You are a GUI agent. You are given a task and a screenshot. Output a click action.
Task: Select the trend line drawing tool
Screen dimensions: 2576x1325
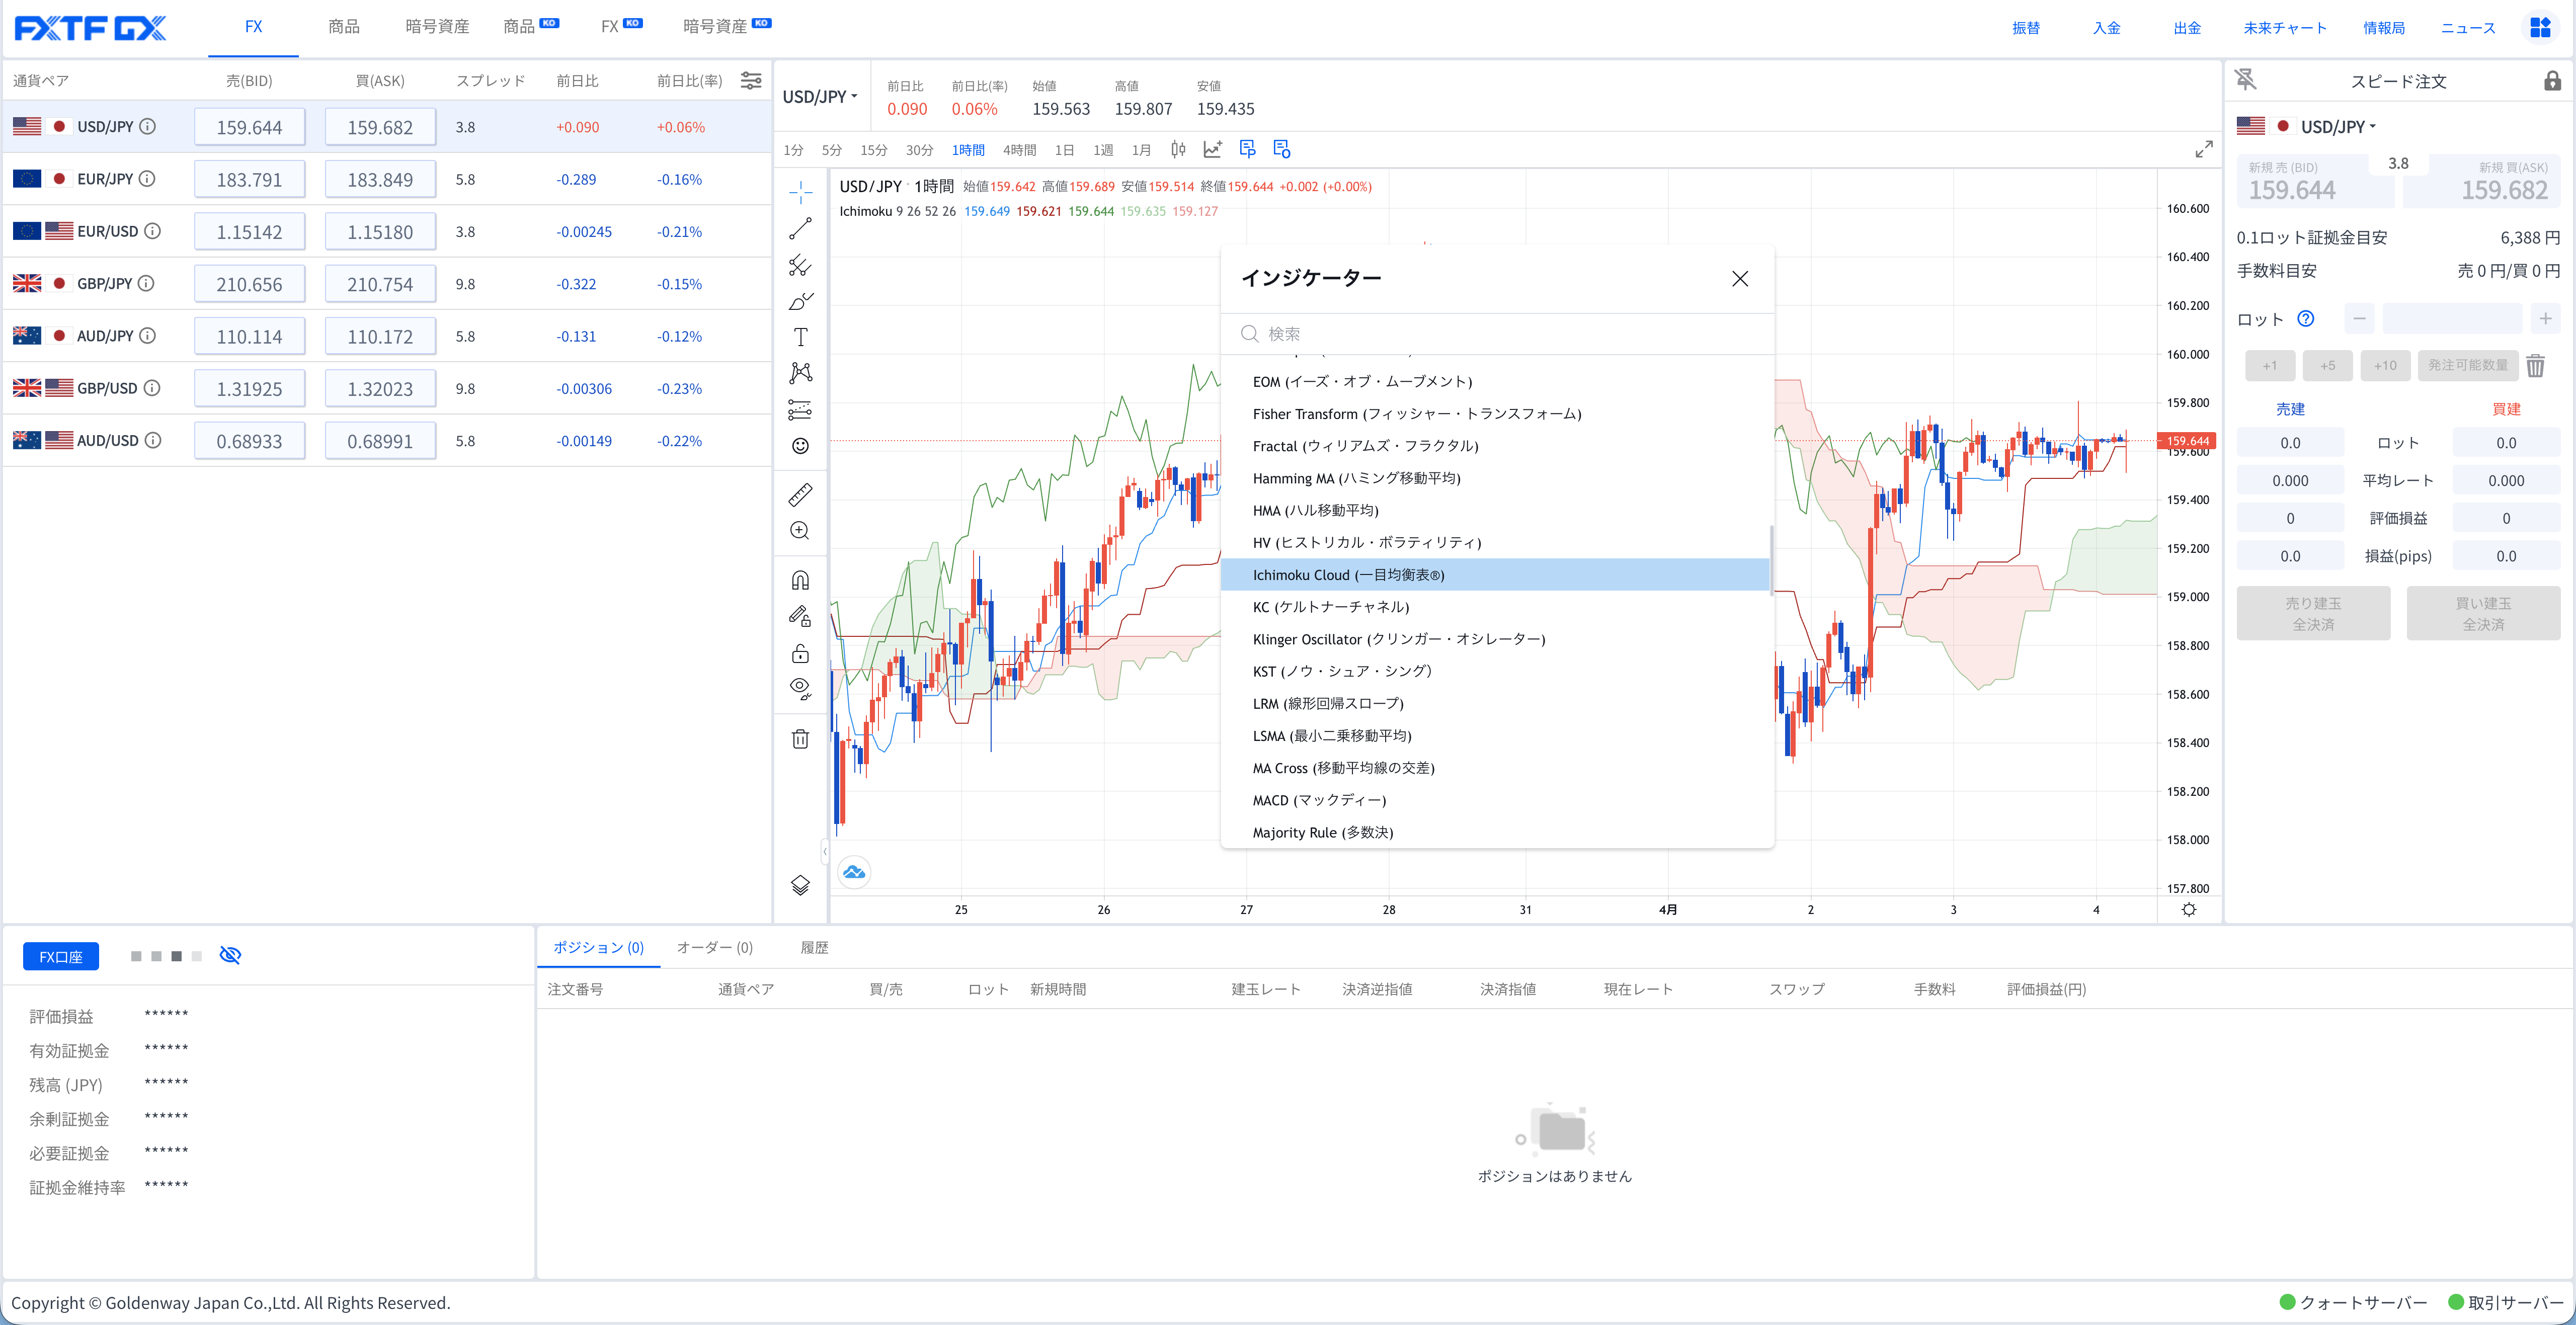(800, 229)
